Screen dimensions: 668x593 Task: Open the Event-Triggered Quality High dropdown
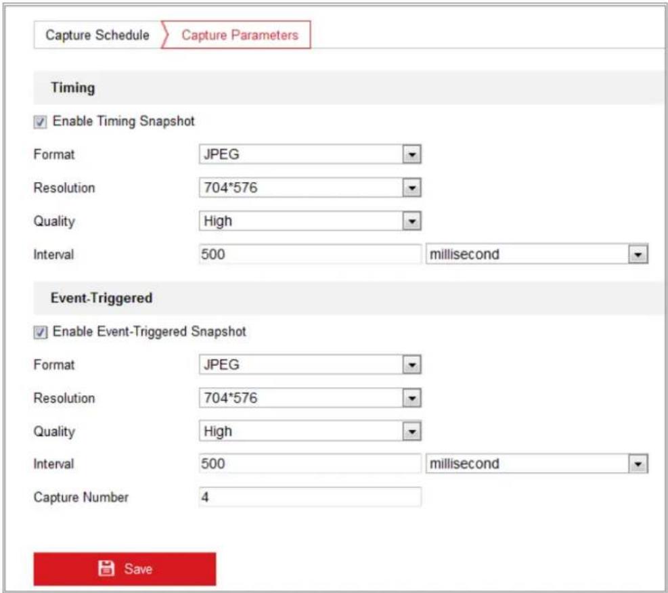(310, 431)
